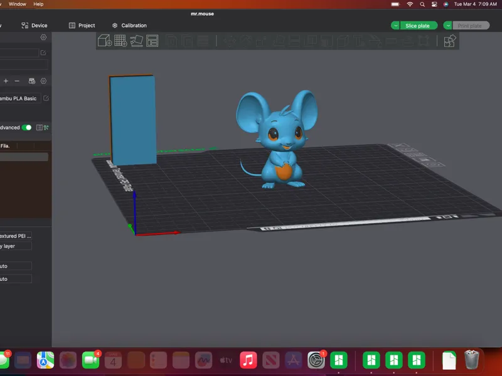The width and height of the screenshot is (502, 376).
Task: Switch to the Device tab
Action: pos(35,26)
